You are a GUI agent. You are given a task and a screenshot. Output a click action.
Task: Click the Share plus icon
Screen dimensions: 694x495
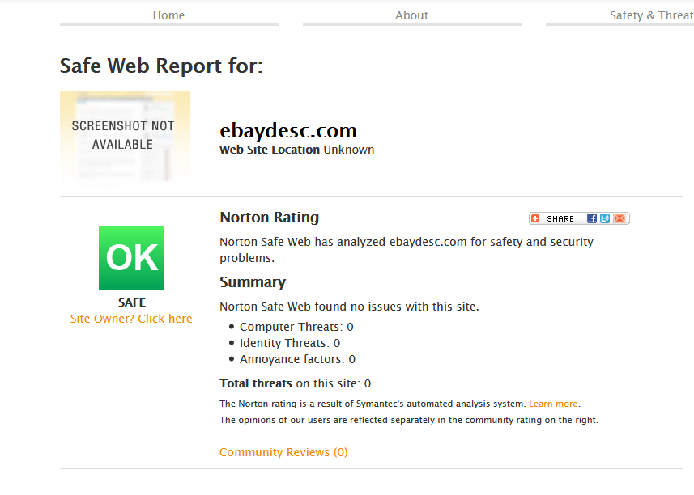[535, 218]
